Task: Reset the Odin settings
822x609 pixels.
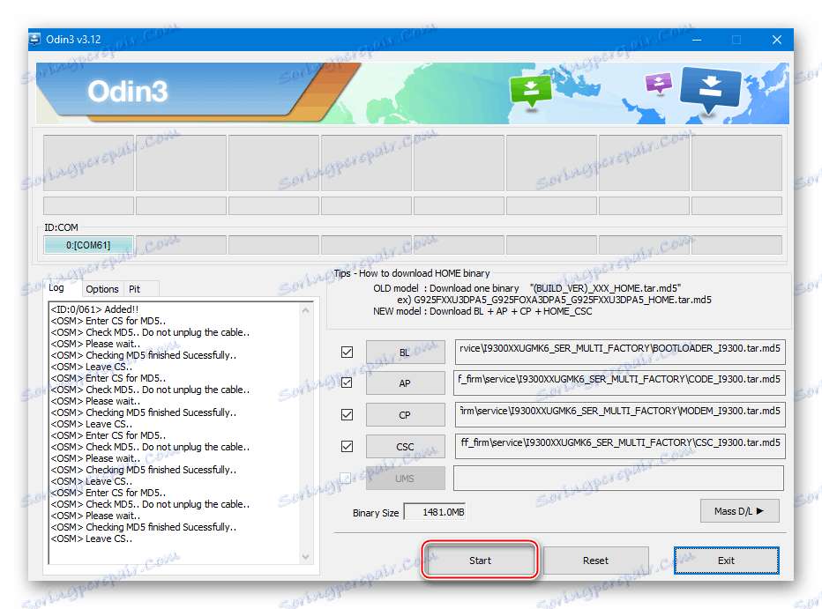Action: click(x=596, y=561)
